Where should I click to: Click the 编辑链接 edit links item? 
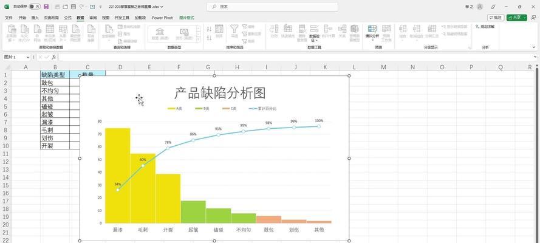pyautogui.click(x=129, y=41)
